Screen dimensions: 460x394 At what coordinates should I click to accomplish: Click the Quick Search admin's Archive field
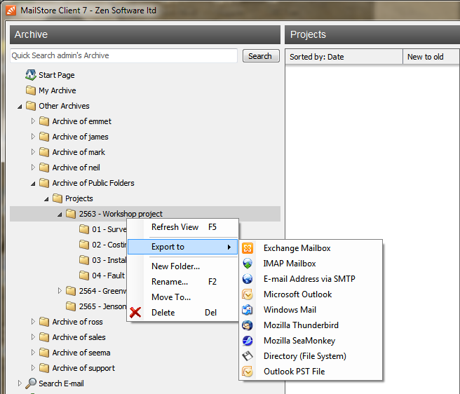[123, 55]
